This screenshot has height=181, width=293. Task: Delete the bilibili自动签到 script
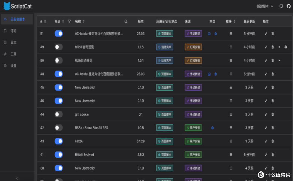click(273, 47)
